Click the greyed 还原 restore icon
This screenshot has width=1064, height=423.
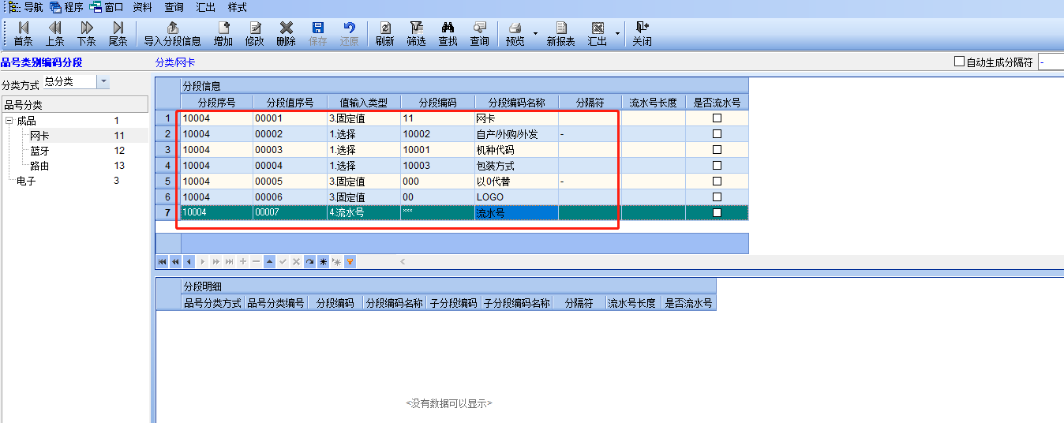pyautogui.click(x=350, y=34)
